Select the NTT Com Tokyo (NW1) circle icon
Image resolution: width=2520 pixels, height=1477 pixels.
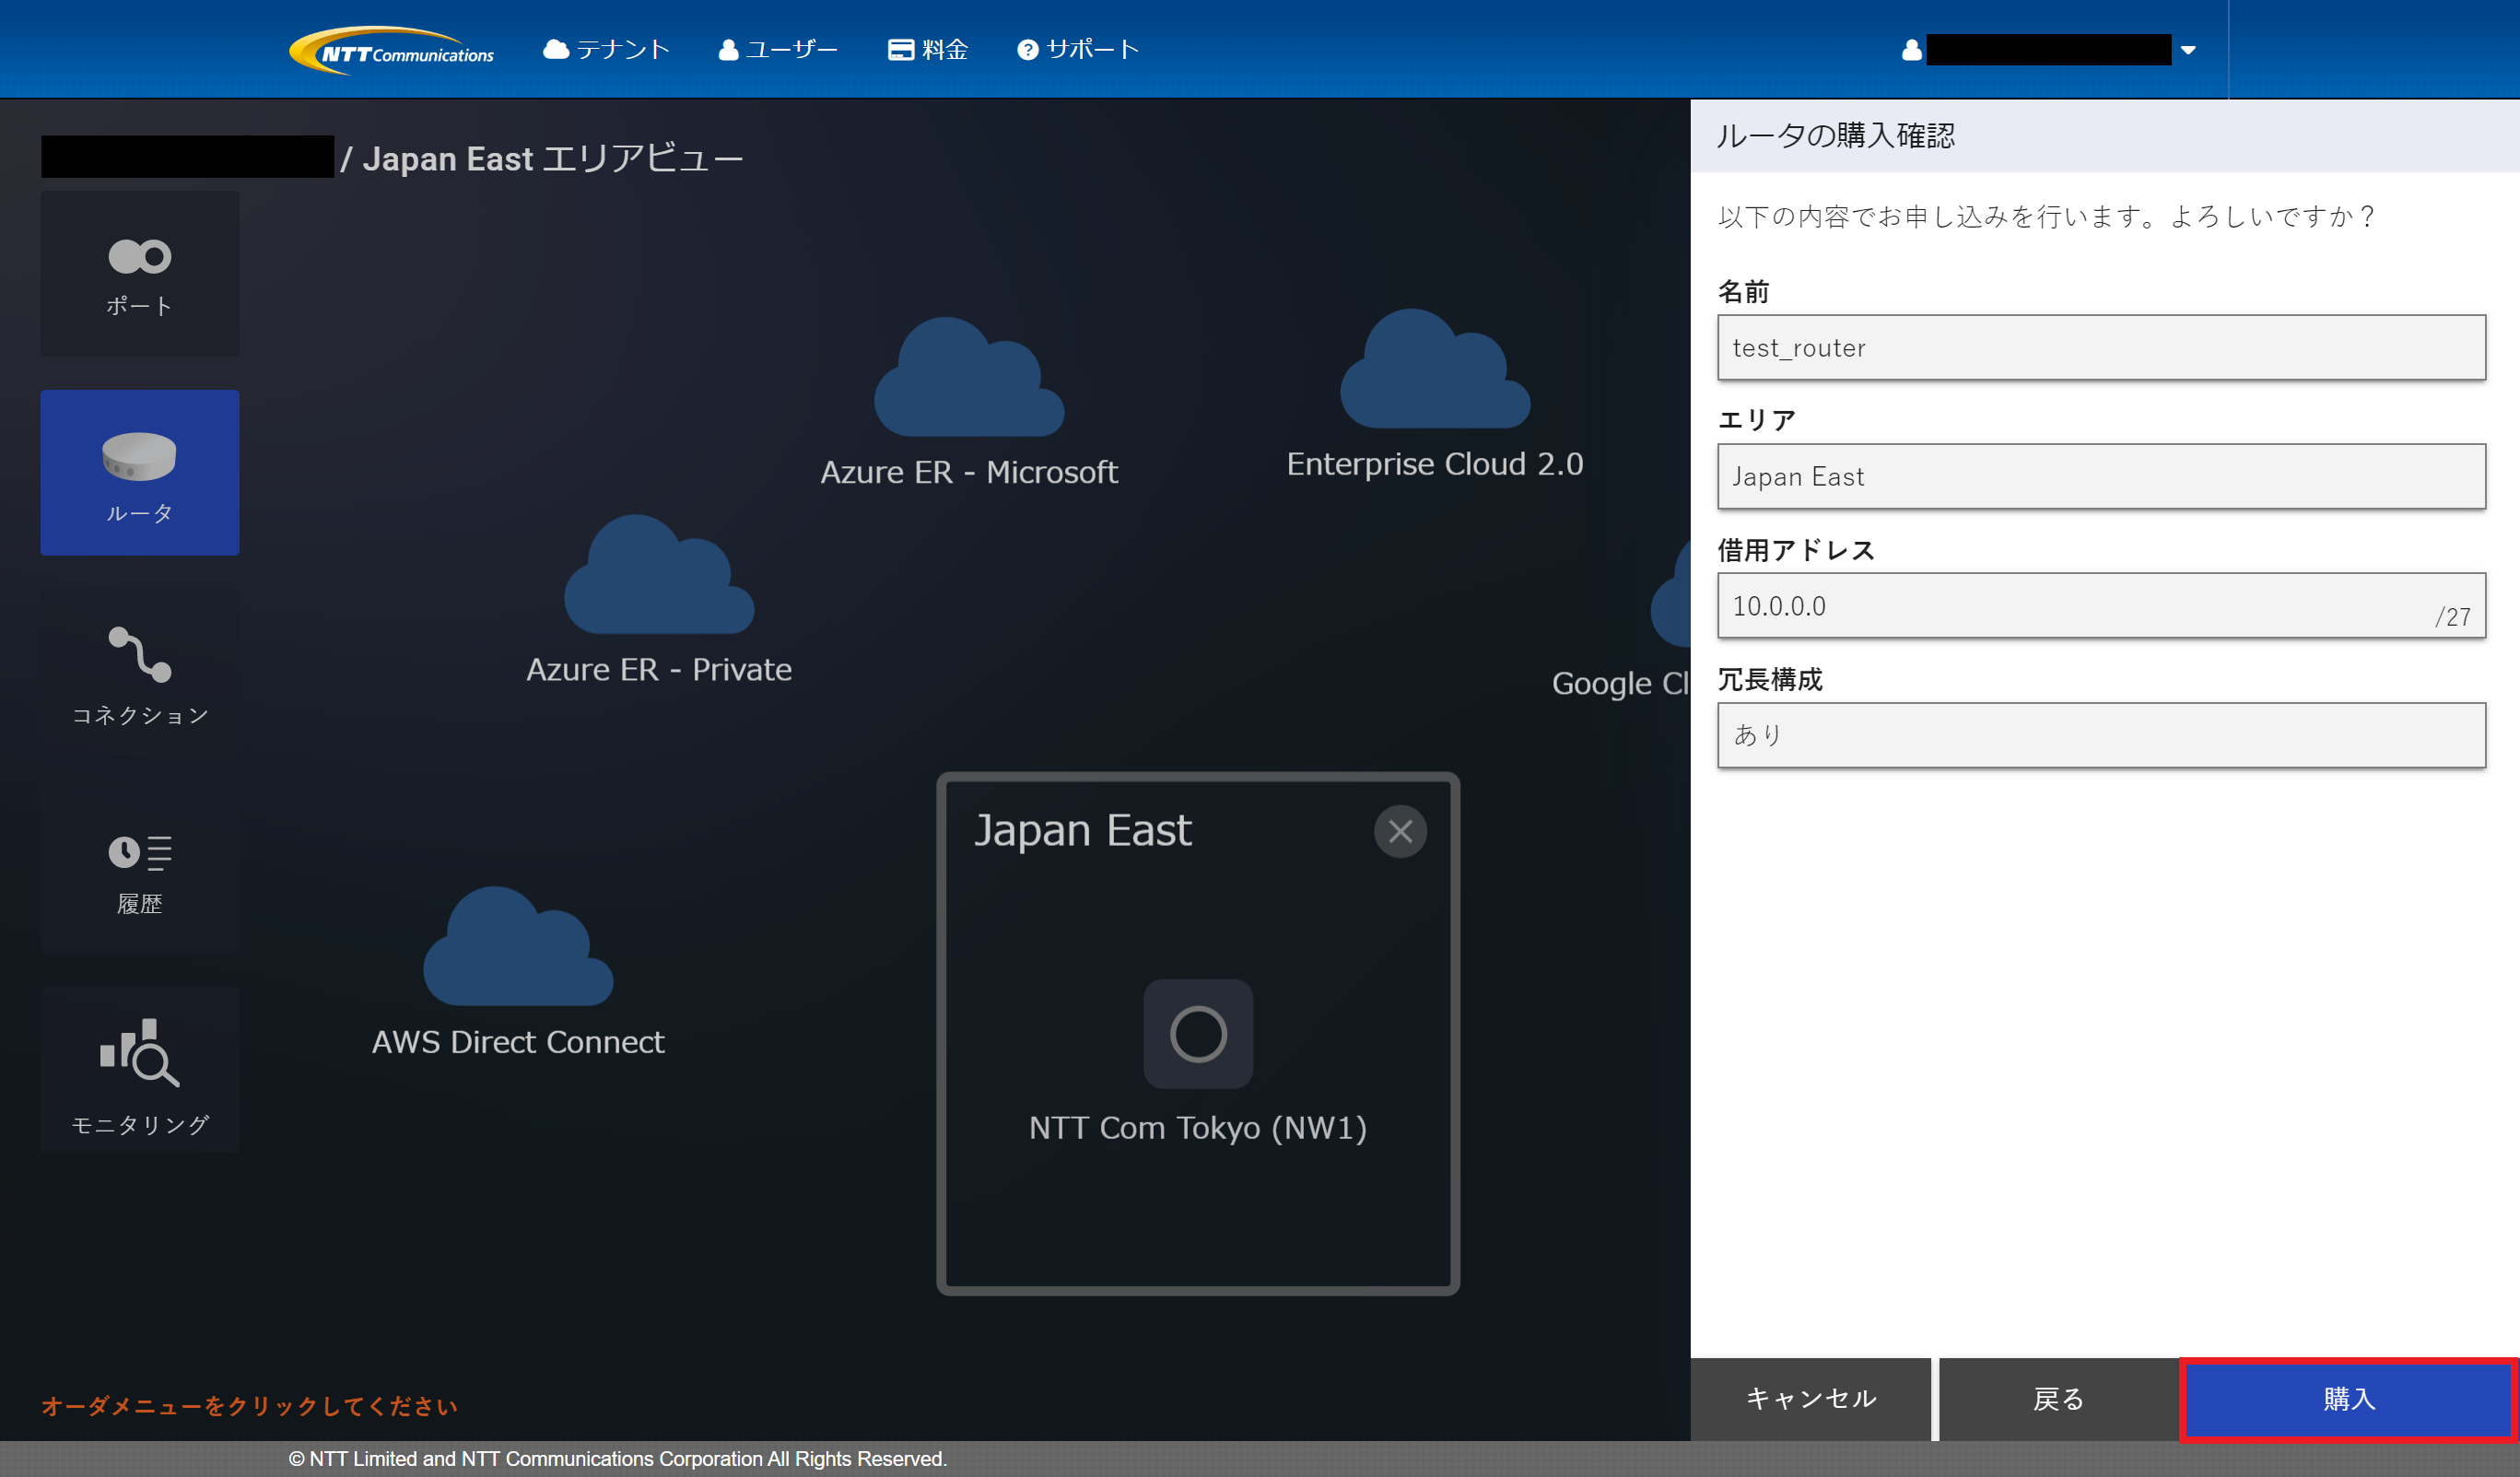click(x=1197, y=1033)
